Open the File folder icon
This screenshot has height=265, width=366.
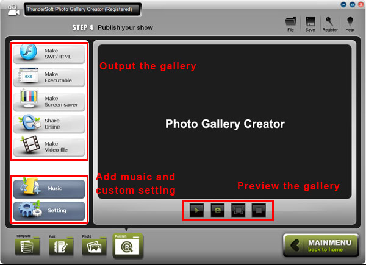[x=290, y=24]
